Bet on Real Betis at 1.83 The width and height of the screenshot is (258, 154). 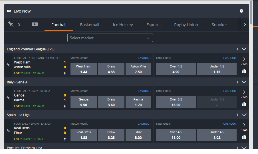point(84,135)
